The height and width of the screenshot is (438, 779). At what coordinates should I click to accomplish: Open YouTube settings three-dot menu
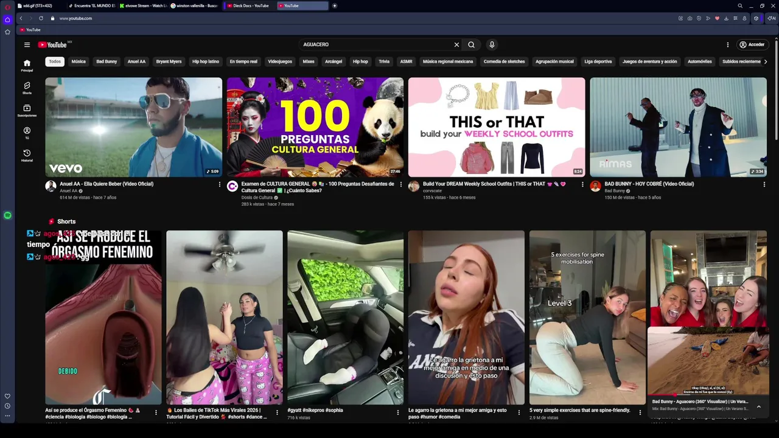pos(727,44)
